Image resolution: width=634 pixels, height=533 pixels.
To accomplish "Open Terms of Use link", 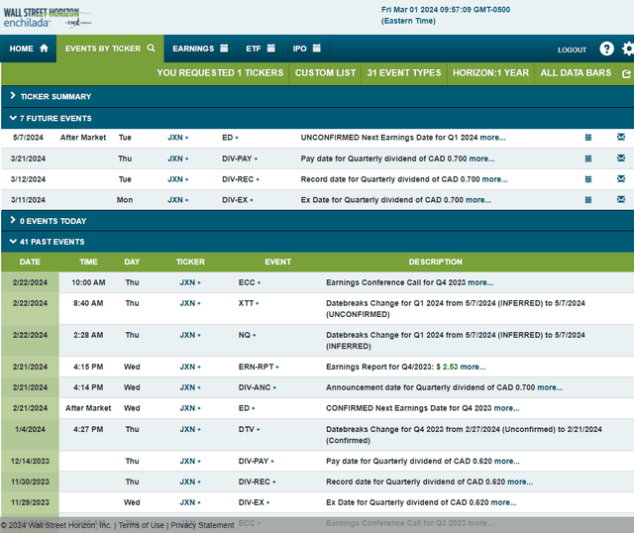I will click(141, 525).
